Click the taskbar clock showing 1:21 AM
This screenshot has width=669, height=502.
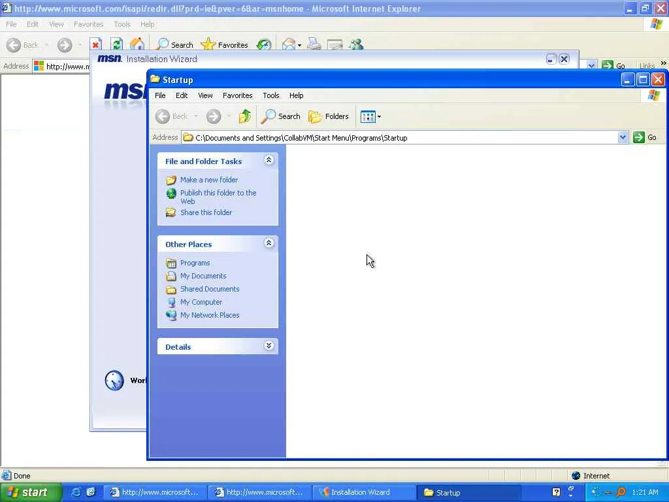coord(645,492)
